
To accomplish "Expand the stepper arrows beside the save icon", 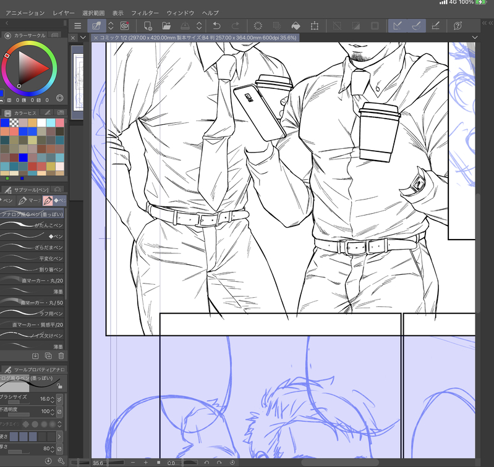I will click(199, 26).
